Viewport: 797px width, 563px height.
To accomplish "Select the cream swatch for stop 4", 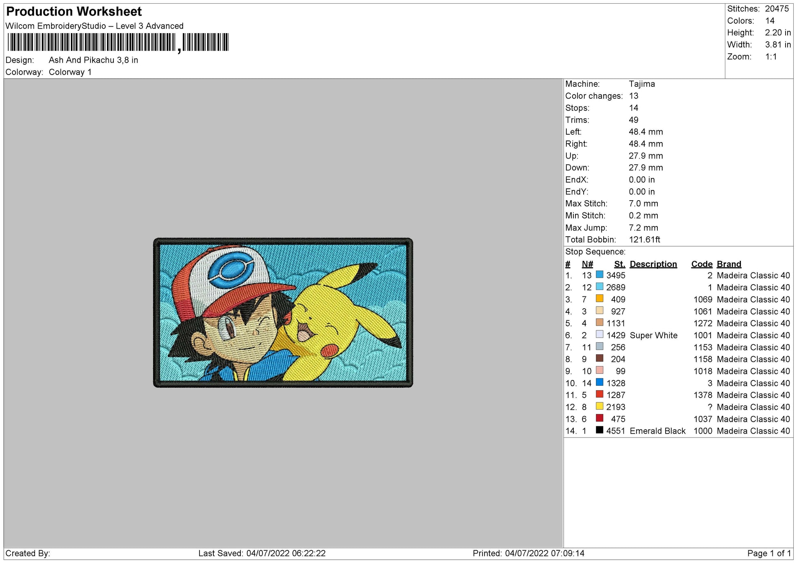I will [x=599, y=310].
